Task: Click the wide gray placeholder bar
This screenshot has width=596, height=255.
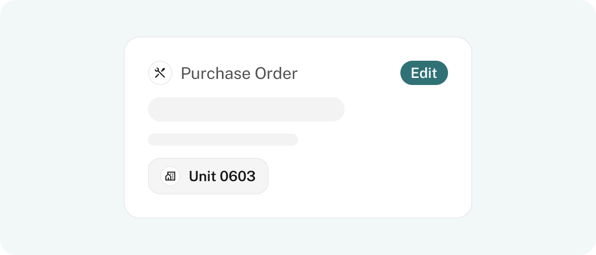Action: (246, 109)
